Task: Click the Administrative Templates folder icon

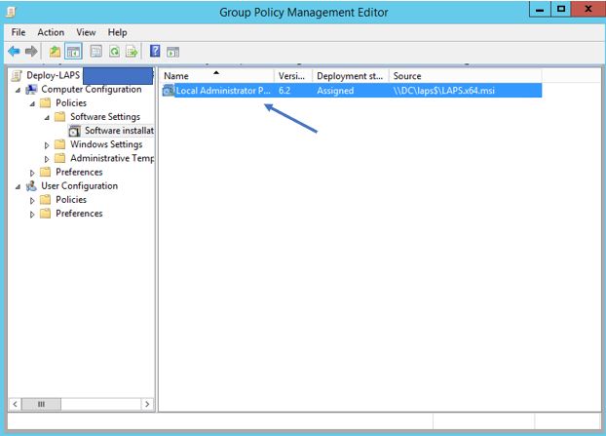Action: [59, 158]
